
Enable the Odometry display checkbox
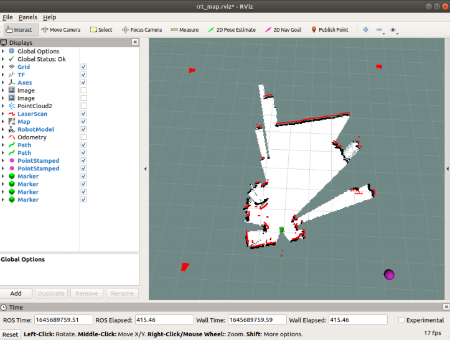(83, 137)
